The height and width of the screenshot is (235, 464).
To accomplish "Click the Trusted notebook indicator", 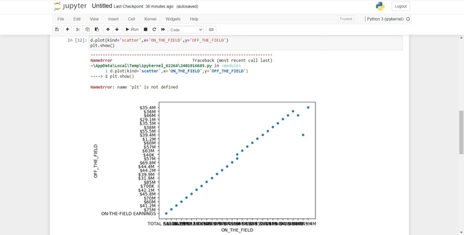I will coord(345,19).
